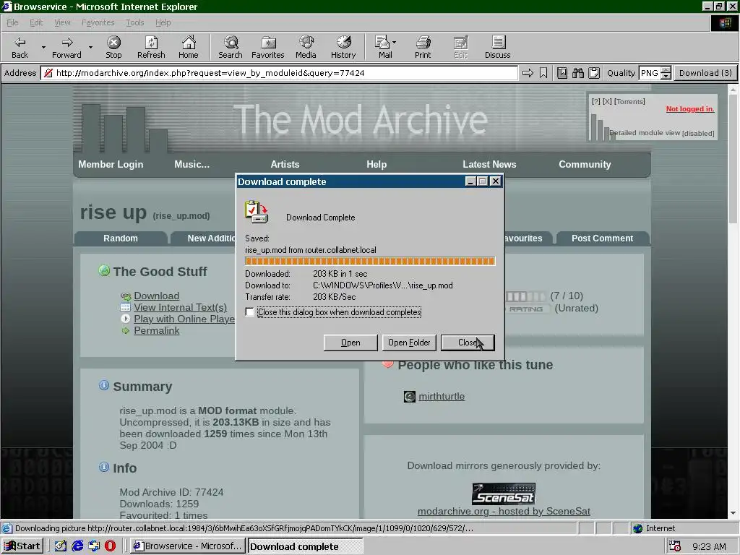Open the Help menu in menu bar
The image size is (740, 555).
pos(163,22)
